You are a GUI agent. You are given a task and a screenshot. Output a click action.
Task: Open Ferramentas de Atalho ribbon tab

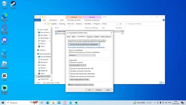click(74, 20)
